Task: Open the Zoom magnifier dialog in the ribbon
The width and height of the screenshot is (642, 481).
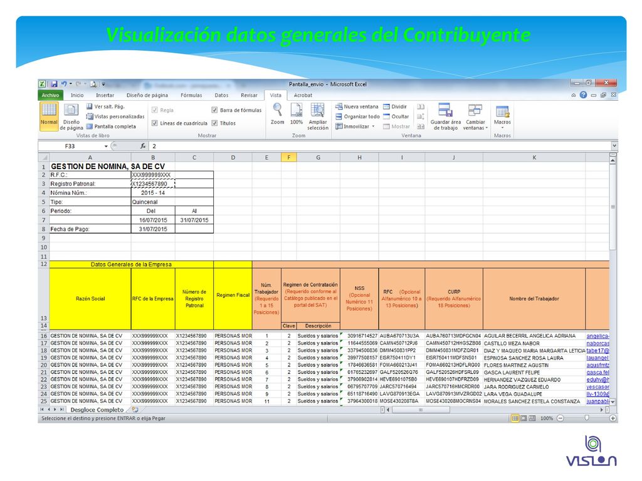Action: (x=277, y=114)
